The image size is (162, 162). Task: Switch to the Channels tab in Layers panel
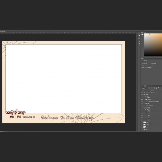coord(145,86)
